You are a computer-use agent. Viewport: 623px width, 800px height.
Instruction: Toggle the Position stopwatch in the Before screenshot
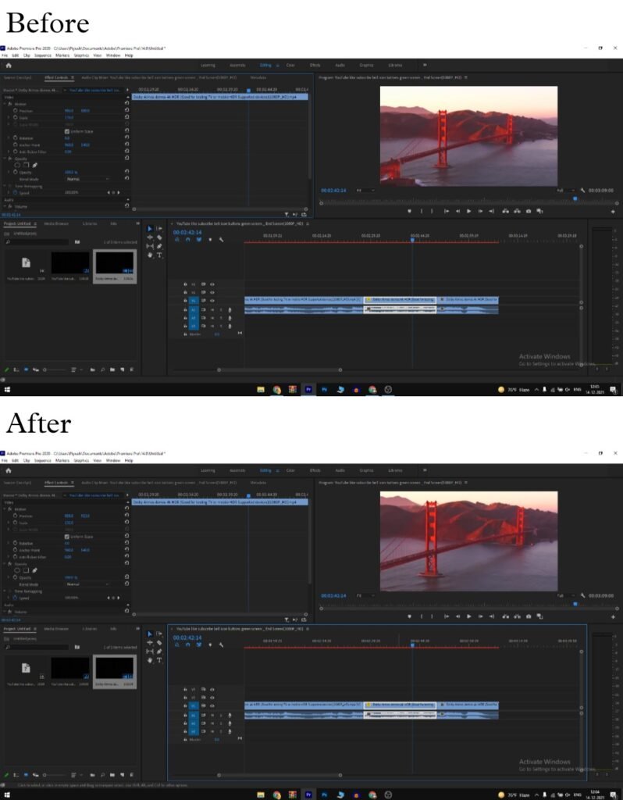point(16,111)
